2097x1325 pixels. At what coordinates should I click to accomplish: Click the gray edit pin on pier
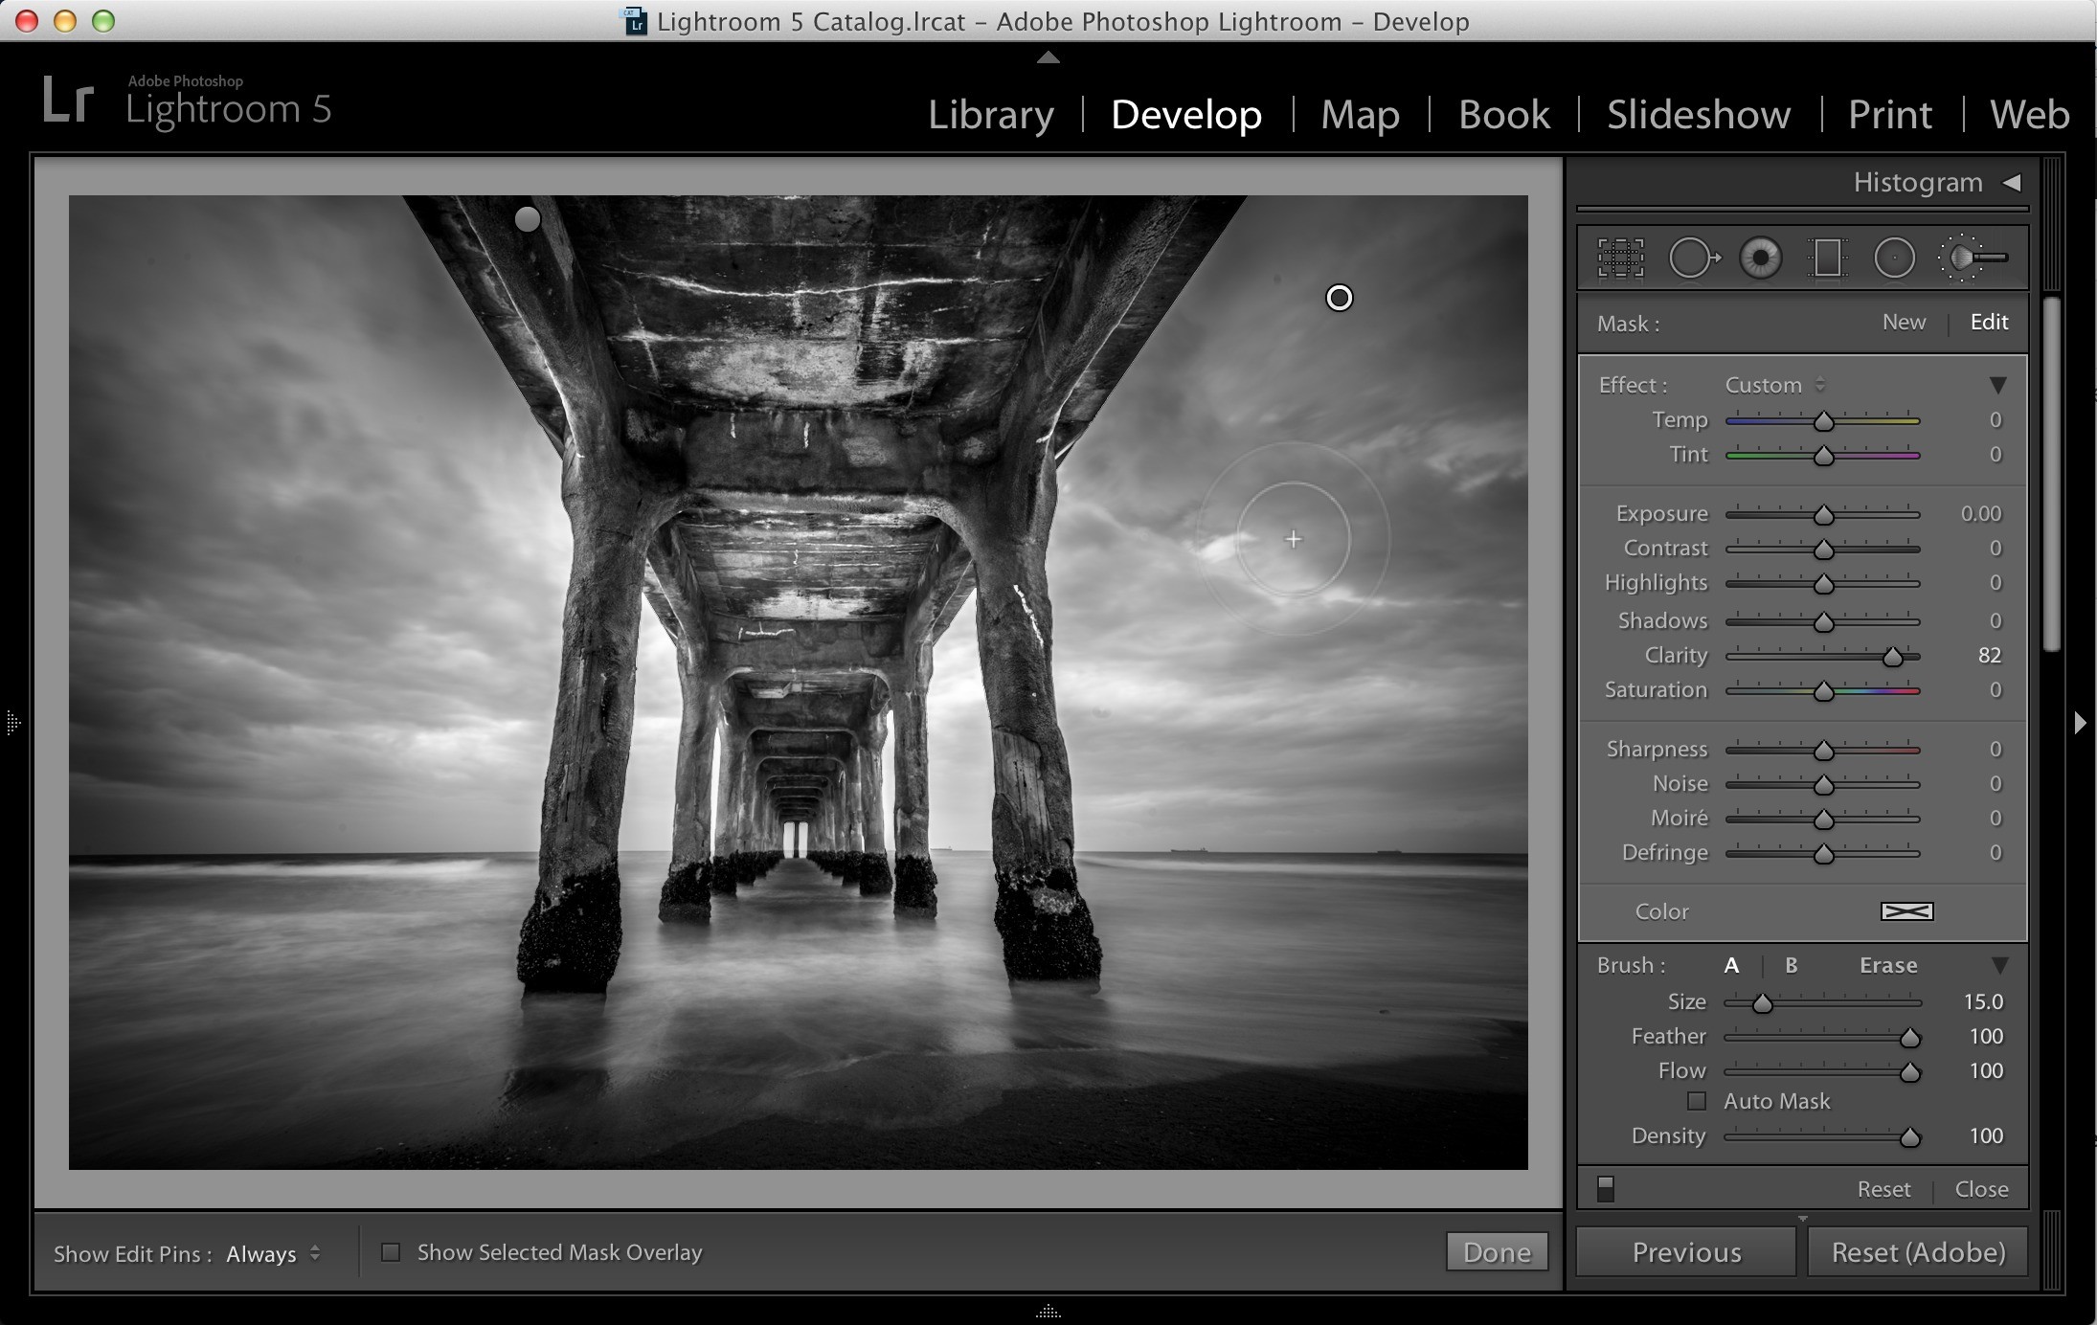pyautogui.click(x=528, y=219)
